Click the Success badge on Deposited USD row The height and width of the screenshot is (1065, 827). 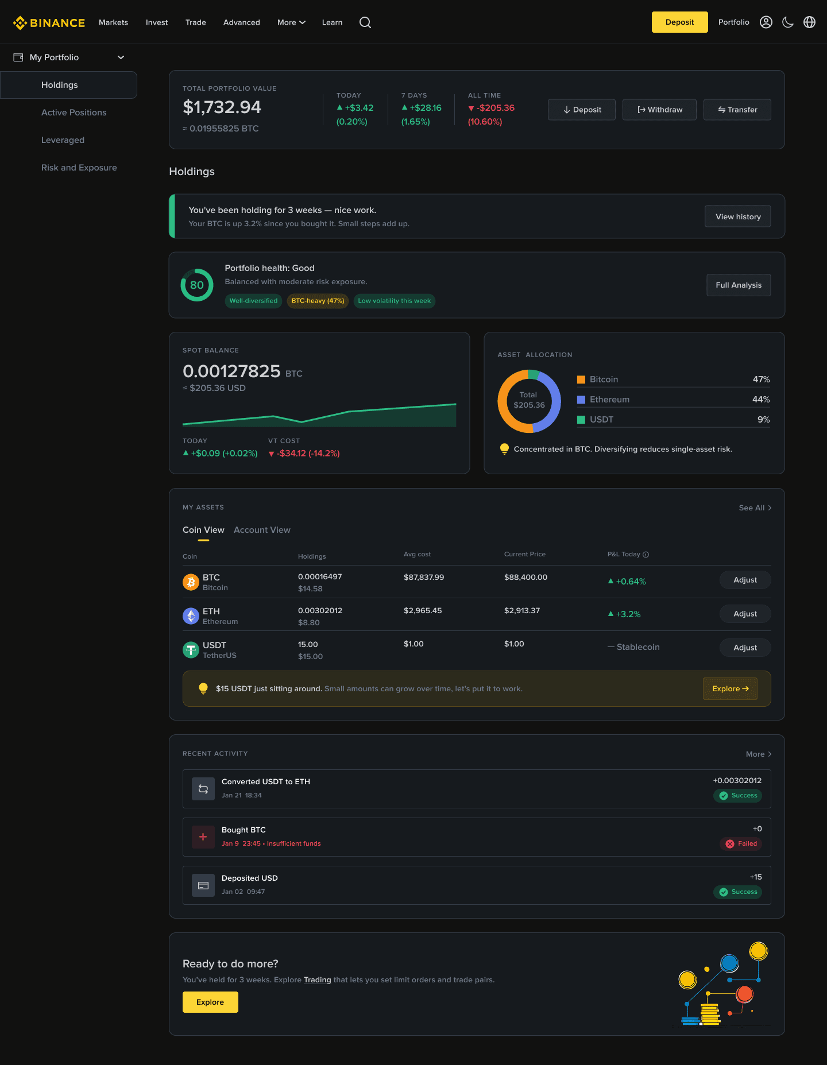tap(737, 892)
